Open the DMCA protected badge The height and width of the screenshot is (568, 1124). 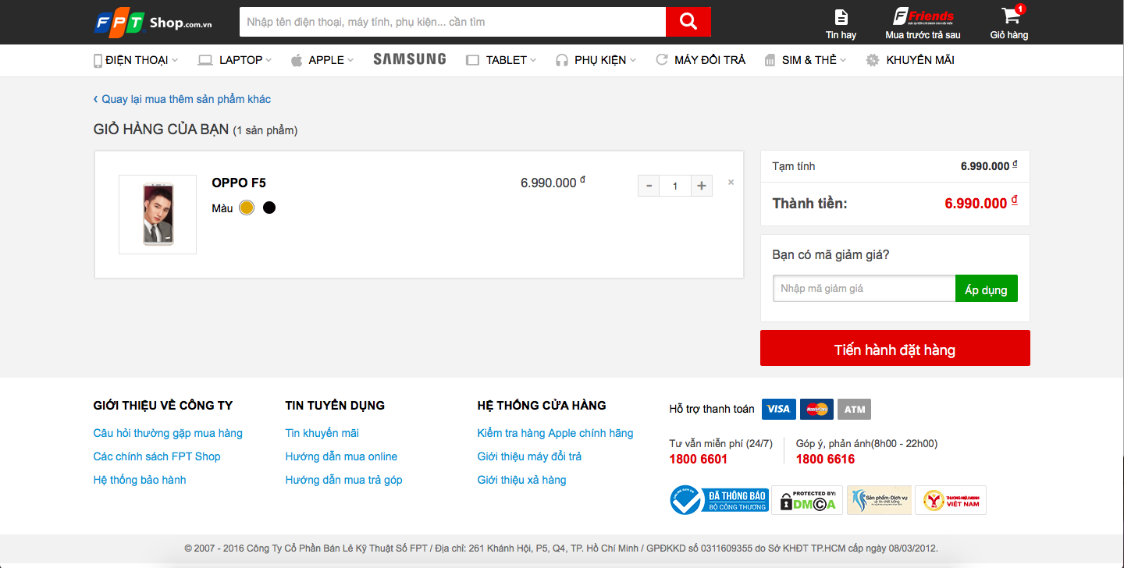(x=806, y=500)
